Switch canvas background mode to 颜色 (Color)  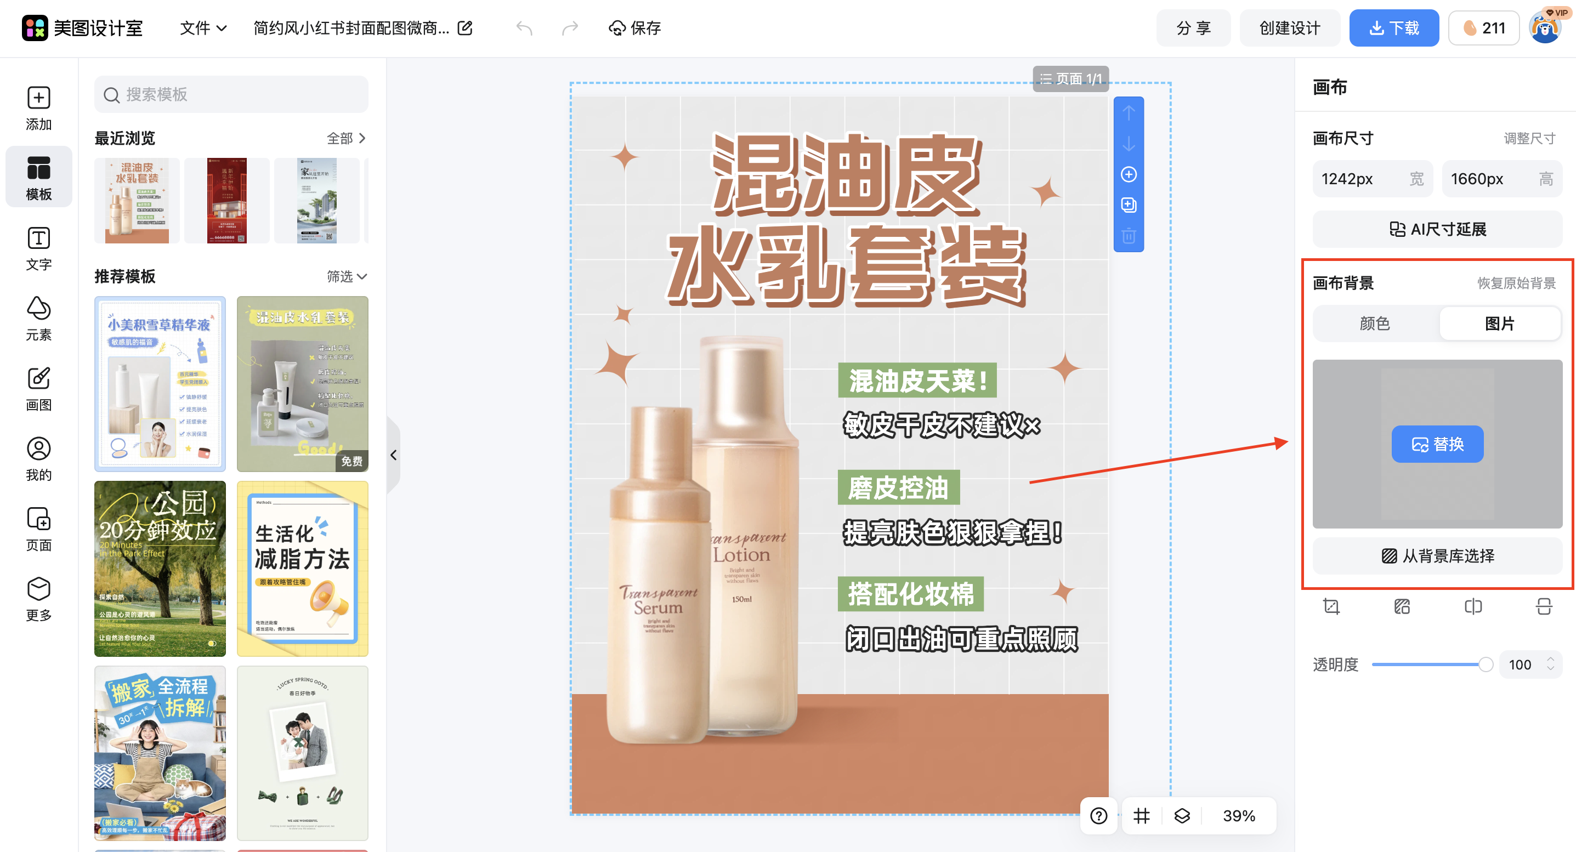pyautogui.click(x=1374, y=323)
